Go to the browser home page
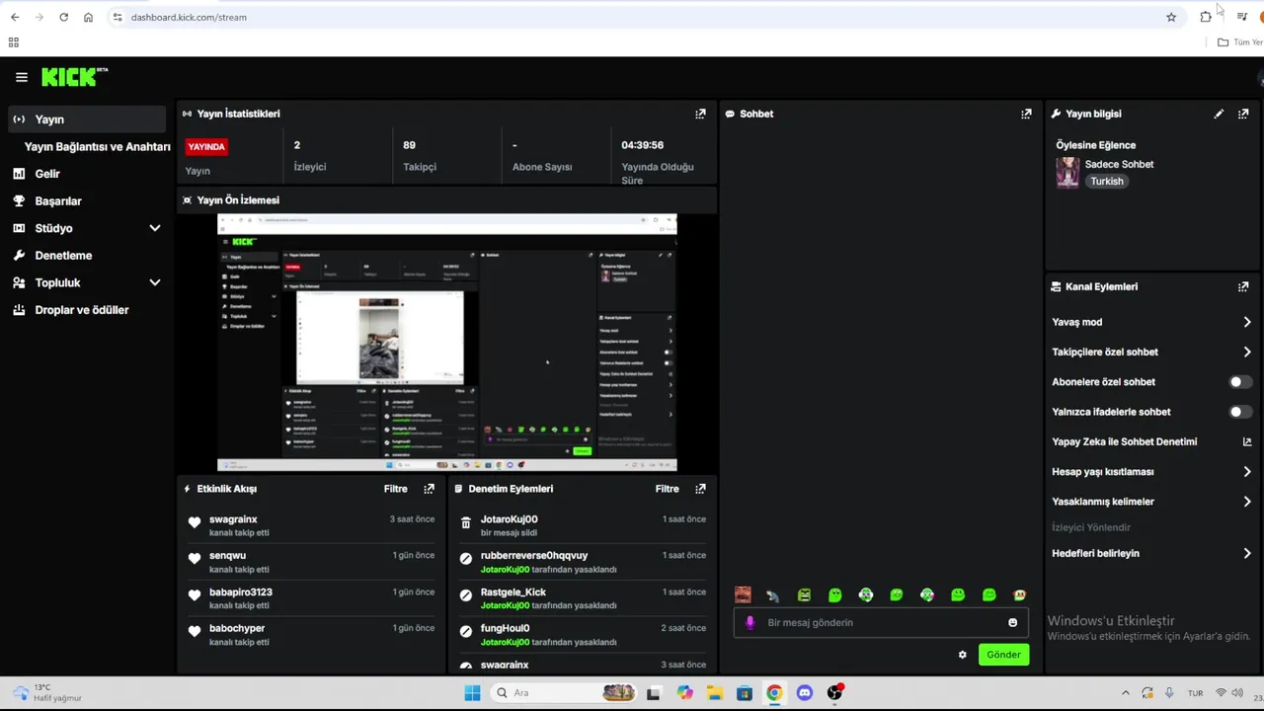 tap(88, 17)
